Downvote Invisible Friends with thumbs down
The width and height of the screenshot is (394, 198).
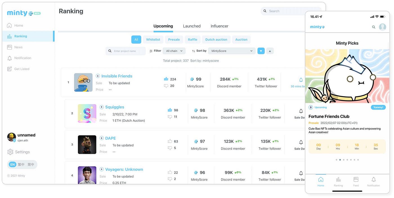166,86
